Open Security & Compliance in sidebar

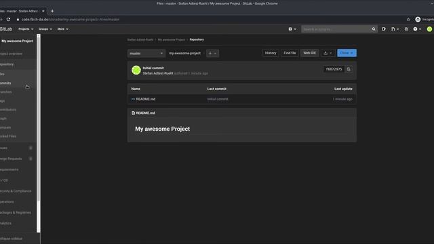point(16,191)
